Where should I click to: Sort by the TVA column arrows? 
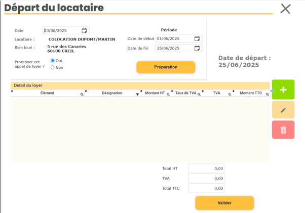coord(203,91)
